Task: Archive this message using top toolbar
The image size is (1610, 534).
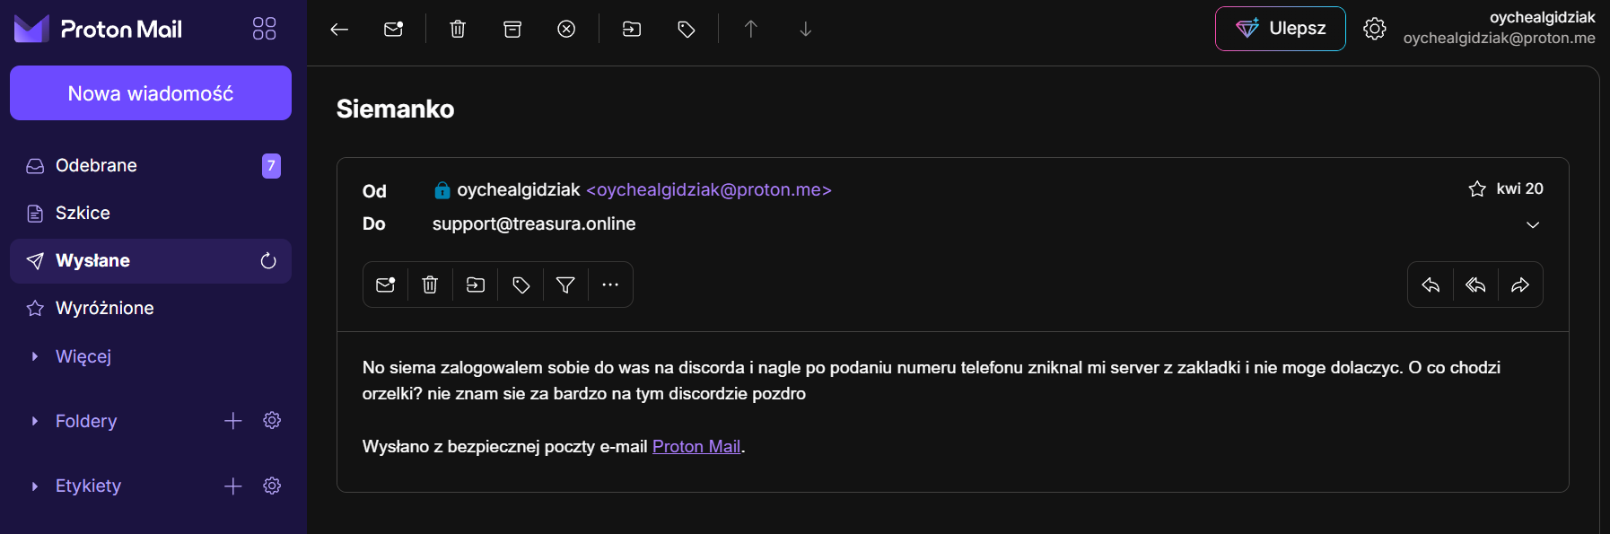Action: click(x=512, y=30)
